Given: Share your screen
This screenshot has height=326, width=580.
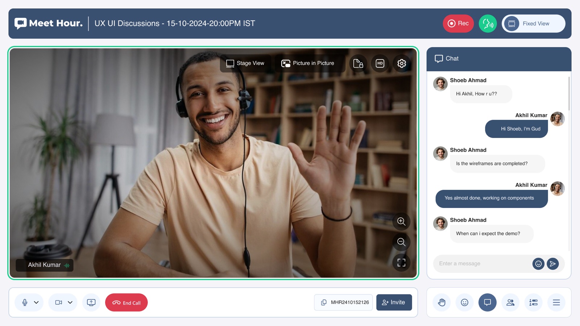Looking at the screenshot, I should [x=91, y=302].
